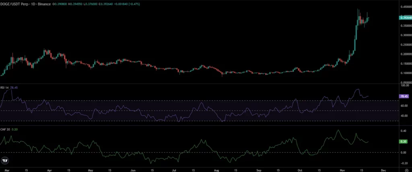Click the Oct label on time axis
412x172 pixels.
point(300,170)
